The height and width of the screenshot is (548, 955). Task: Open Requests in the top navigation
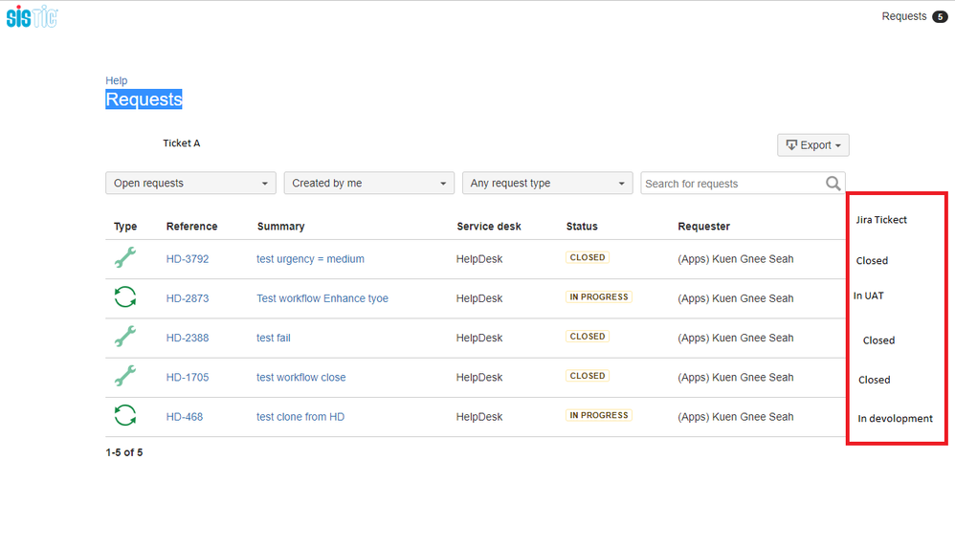click(904, 16)
